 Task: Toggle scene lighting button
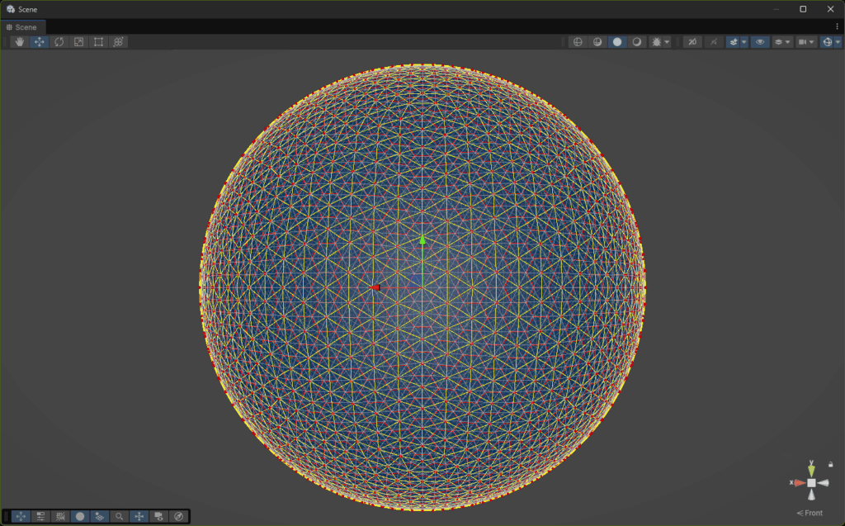click(x=713, y=42)
